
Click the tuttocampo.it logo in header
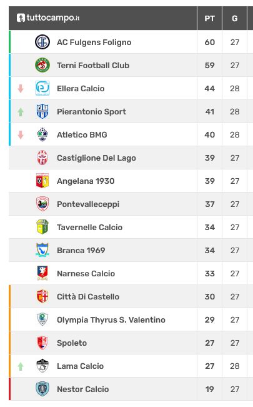tap(48, 18)
